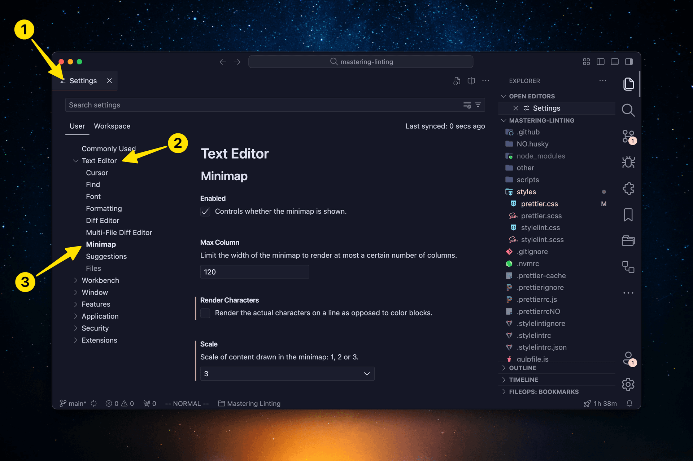This screenshot has height=461, width=693.
Task: Switch to the Workspace settings tab
Action: (112, 126)
